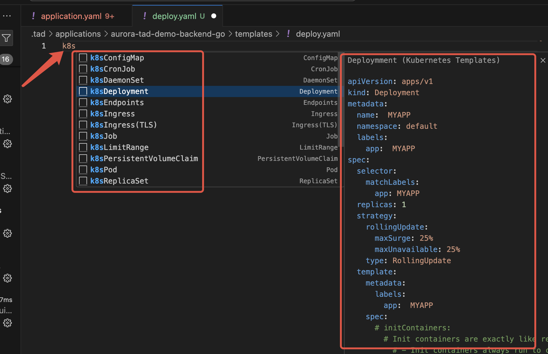The width and height of the screenshot is (548, 354).
Task: Click 'kind: Deployment' preview line
Action: (383, 93)
